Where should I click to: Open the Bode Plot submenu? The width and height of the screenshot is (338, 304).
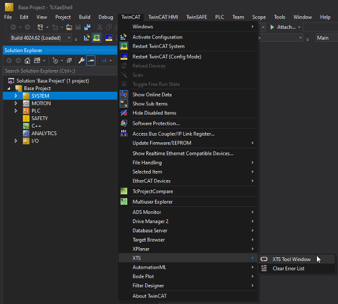tap(188, 276)
